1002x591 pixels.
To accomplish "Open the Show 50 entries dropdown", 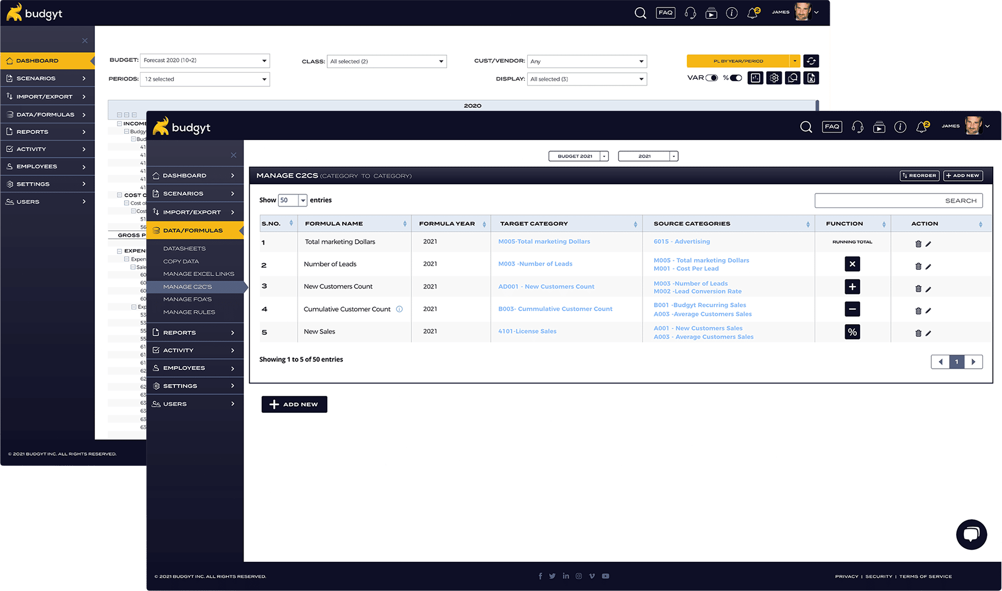I will click(292, 200).
